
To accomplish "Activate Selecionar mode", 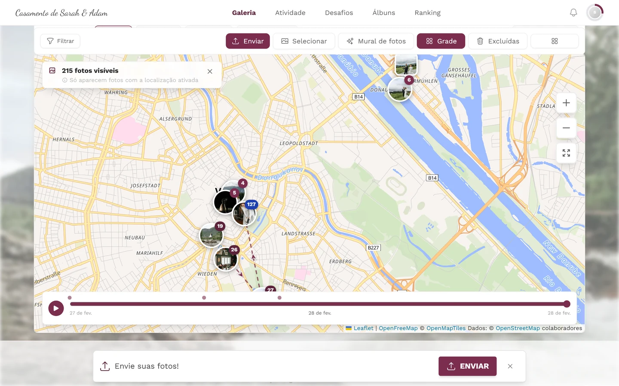I will pos(304,41).
